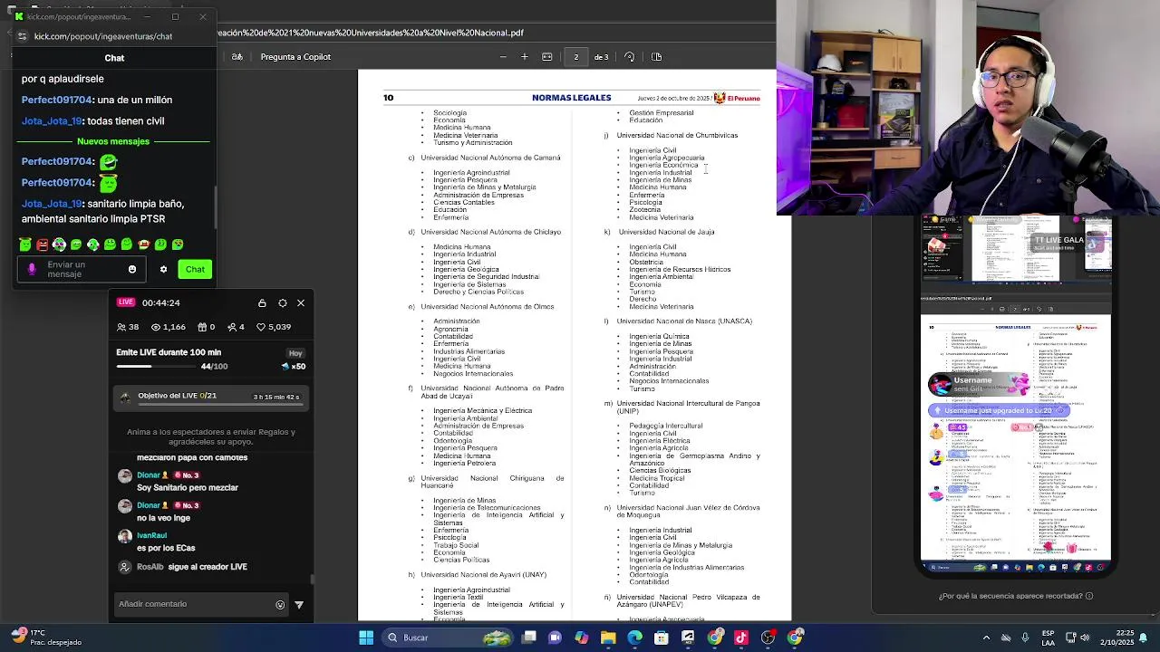Open File Explorer from taskbar
This screenshot has width=1160, height=652.
pyautogui.click(x=608, y=638)
